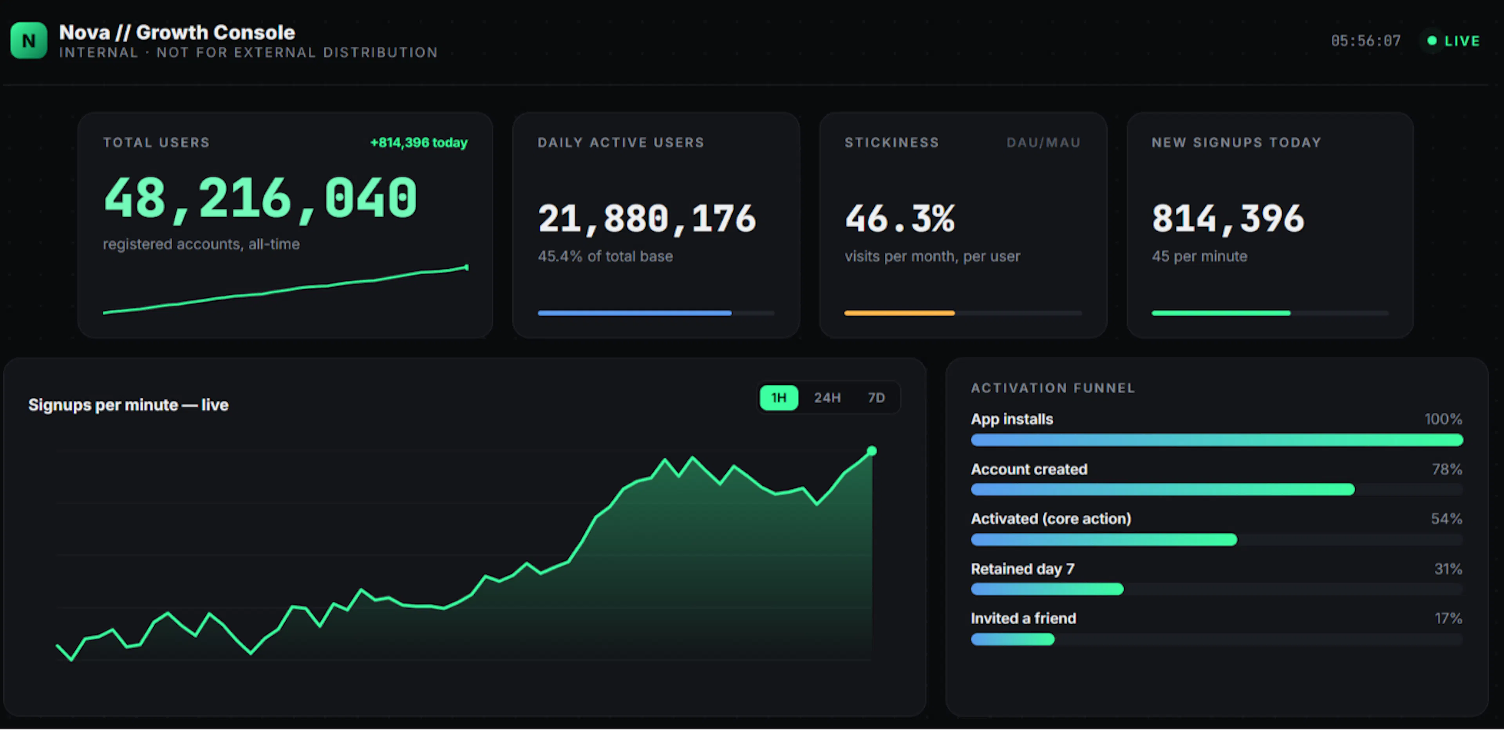Click the Stickiness orange progress bar
This screenshot has height=730, width=1504.
click(x=963, y=314)
